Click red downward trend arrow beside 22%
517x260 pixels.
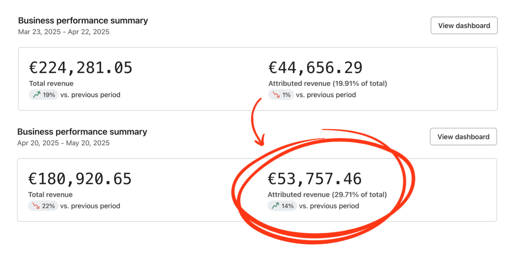click(36, 206)
